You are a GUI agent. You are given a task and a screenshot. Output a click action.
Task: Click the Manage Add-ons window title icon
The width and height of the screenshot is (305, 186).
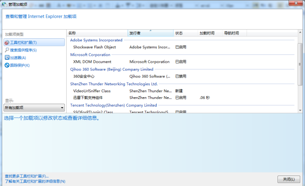4,4
